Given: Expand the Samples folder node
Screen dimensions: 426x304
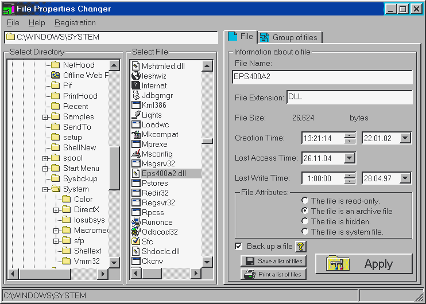Looking at the screenshot, I should pos(45,117).
